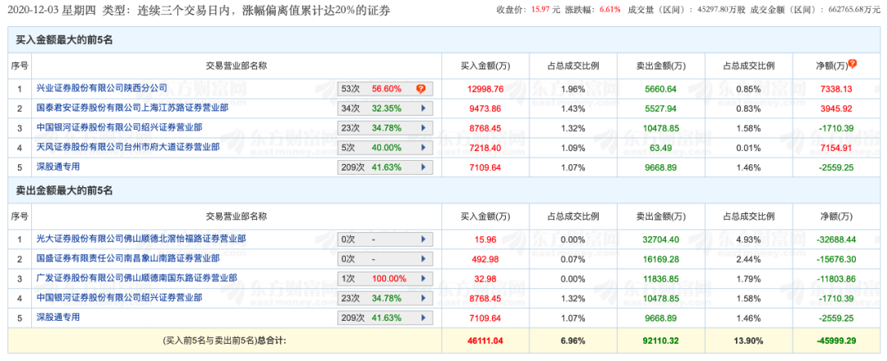This screenshot has width=887, height=361.
Task: Click sell amount 5527.94 cell
Action: point(661,108)
